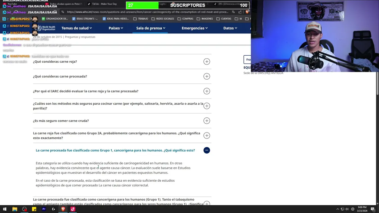Click the heading 'La carne procesada fue clasificada como Grupo 1'
The image size is (379, 213).
tap(115, 150)
